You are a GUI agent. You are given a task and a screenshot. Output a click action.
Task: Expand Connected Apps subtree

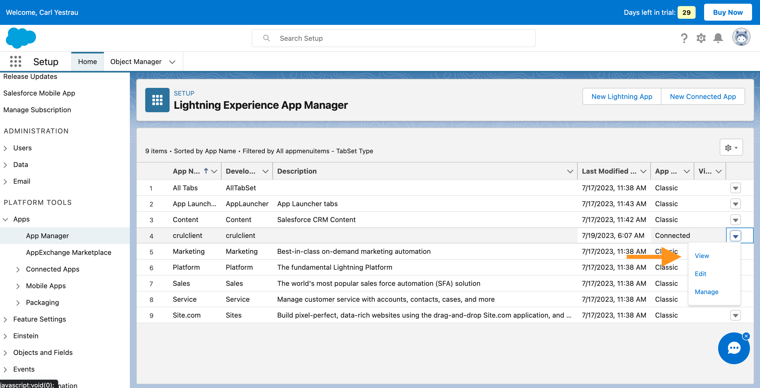18,270
